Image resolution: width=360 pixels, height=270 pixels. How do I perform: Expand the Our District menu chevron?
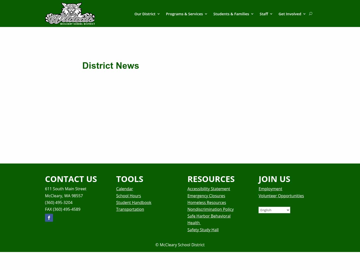click(x=158, y=14)
